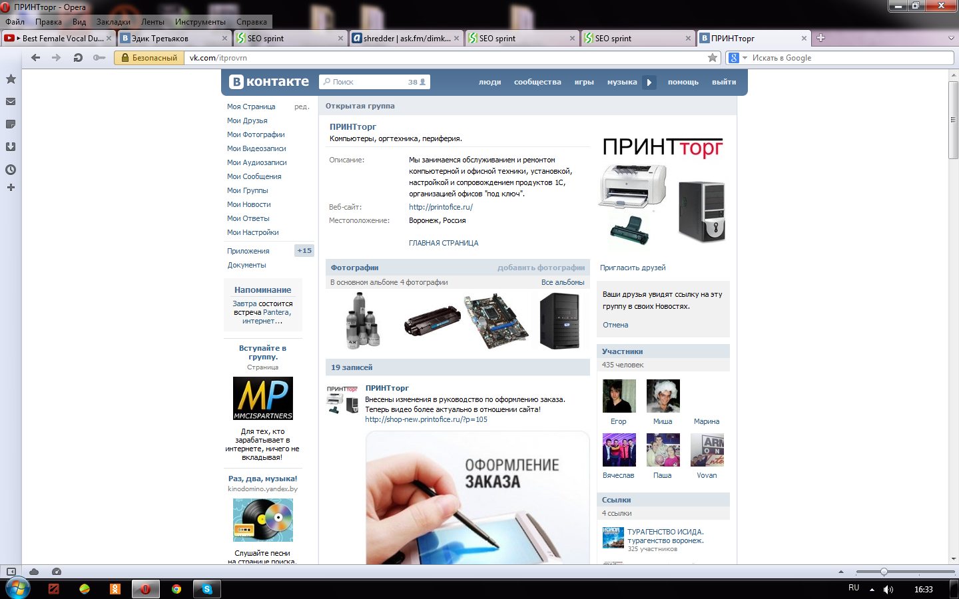Screen dimensions: 959x599
Task: Open the Notes panel in Opera sidebar
Action: click(11, 124)
